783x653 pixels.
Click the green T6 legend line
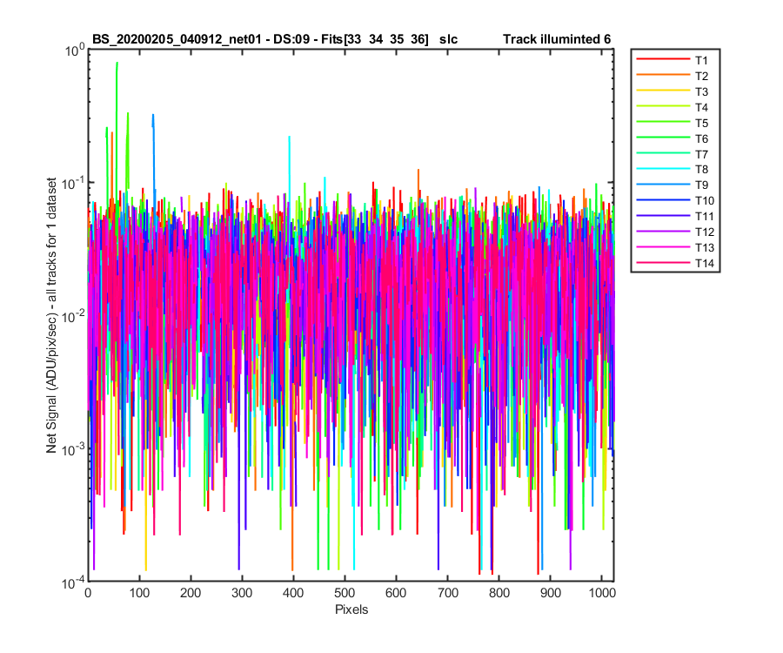click(x=663, y=138)
